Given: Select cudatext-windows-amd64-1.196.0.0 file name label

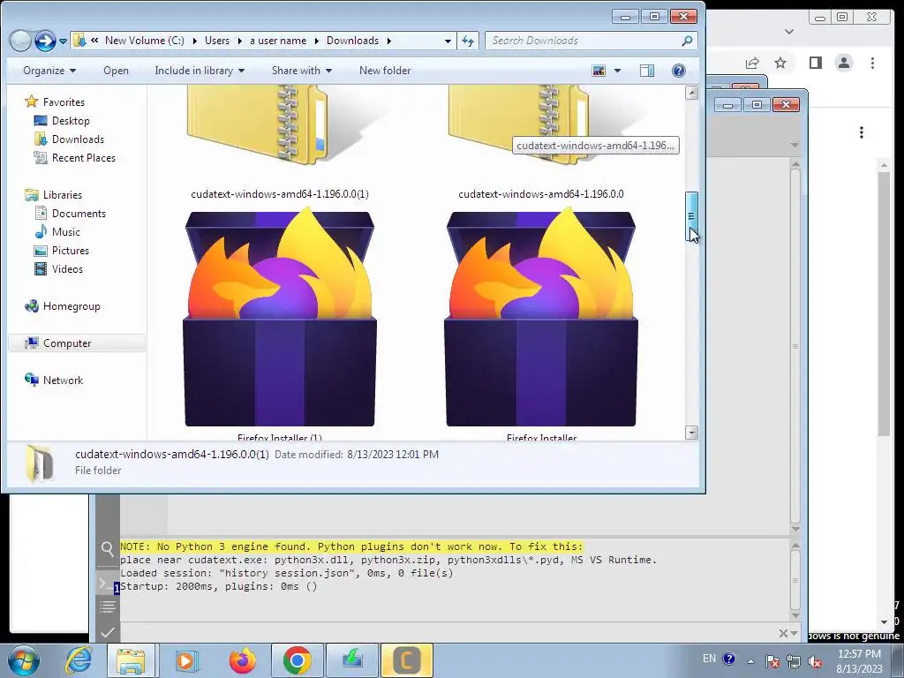Looking at the screenshot, I should (x=541, y=193).
